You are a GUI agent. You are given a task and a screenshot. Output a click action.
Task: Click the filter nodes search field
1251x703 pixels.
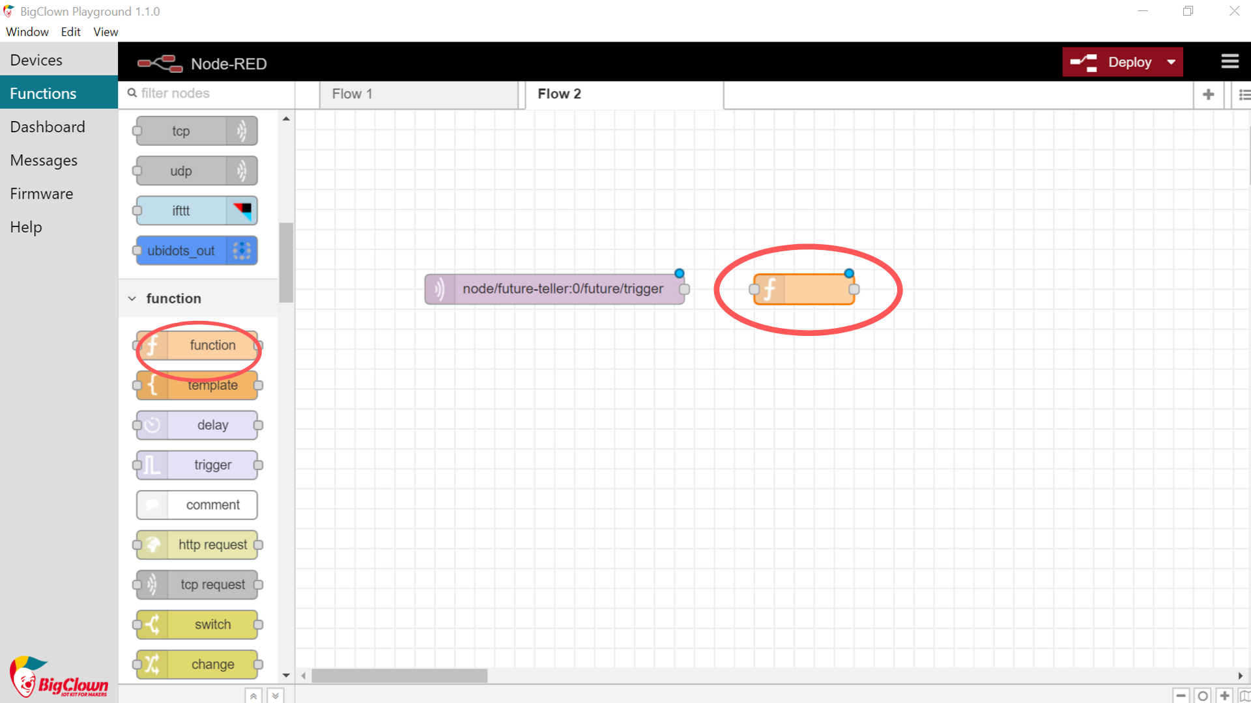tap(207, 94)
